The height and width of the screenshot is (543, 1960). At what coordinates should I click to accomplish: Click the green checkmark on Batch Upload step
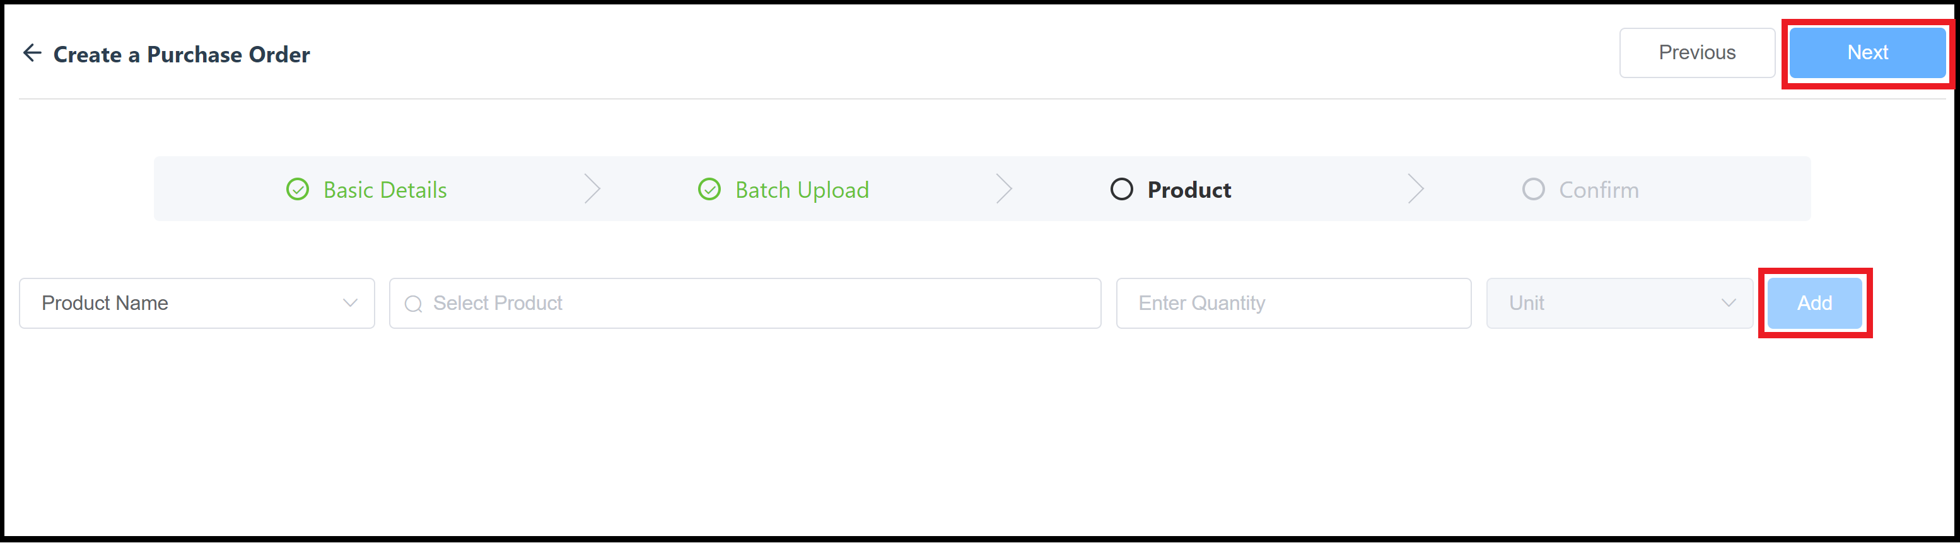pos(709,190)
